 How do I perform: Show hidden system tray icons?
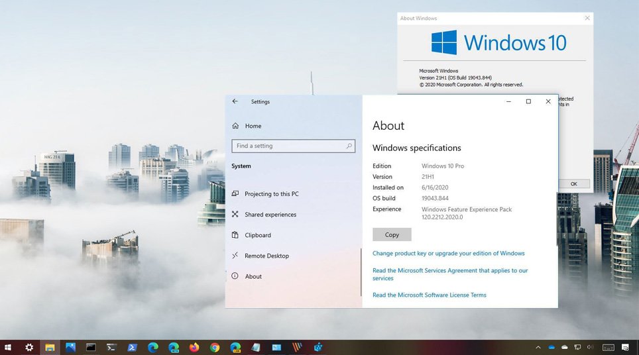pos(538,347)
